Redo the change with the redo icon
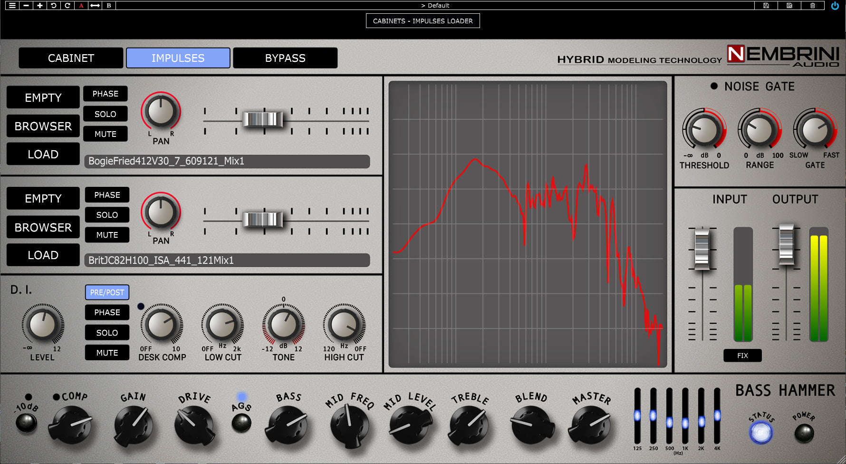 point(67,5)
